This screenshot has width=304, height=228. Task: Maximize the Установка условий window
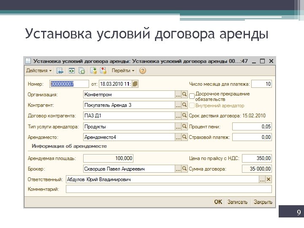click(262, 61)
